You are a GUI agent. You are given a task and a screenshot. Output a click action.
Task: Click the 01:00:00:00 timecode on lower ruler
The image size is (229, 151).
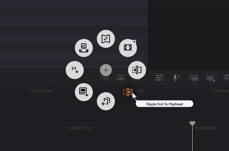click(x=205, y=128)
